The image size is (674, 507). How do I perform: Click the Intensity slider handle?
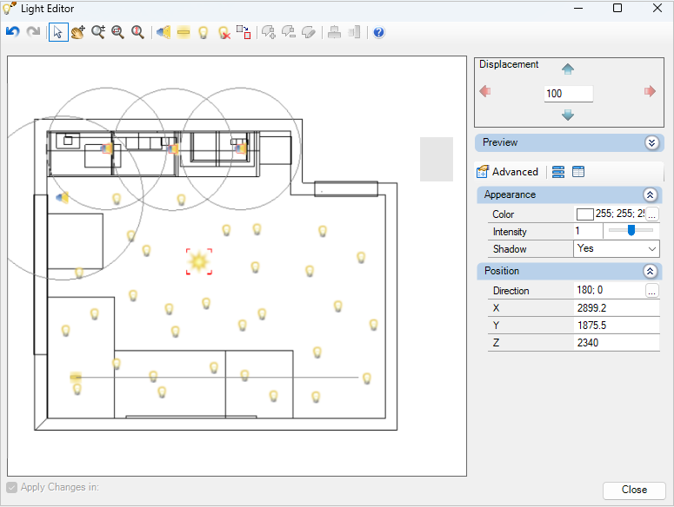pos(631,230)
